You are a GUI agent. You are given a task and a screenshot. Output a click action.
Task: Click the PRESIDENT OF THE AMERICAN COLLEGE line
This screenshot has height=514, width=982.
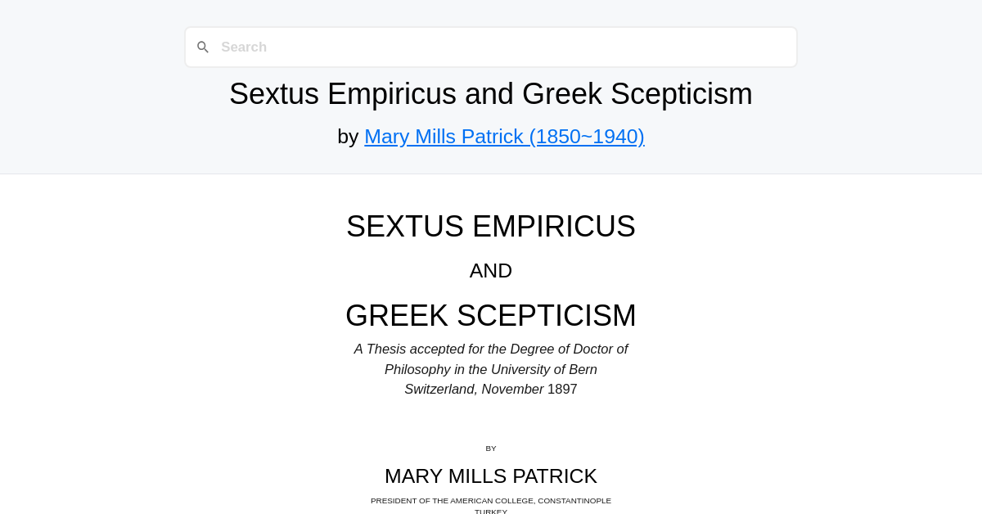491,500
